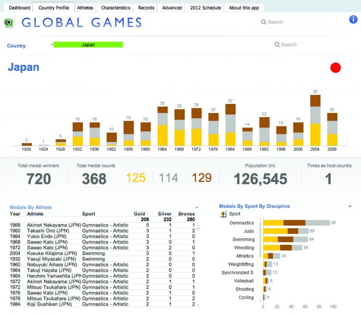Select the Gymnastics bar in the sport chart

(x=296, y=223)
